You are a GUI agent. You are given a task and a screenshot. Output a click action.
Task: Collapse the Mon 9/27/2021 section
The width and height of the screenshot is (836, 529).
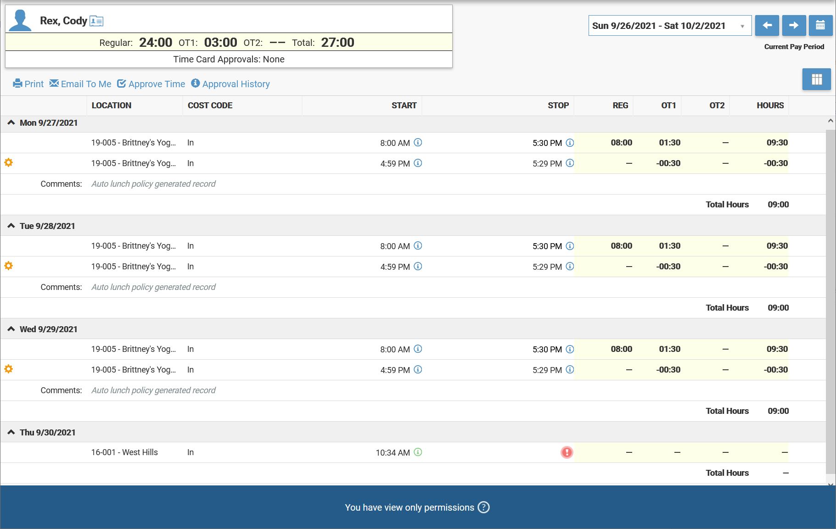[x=11, y=123]
